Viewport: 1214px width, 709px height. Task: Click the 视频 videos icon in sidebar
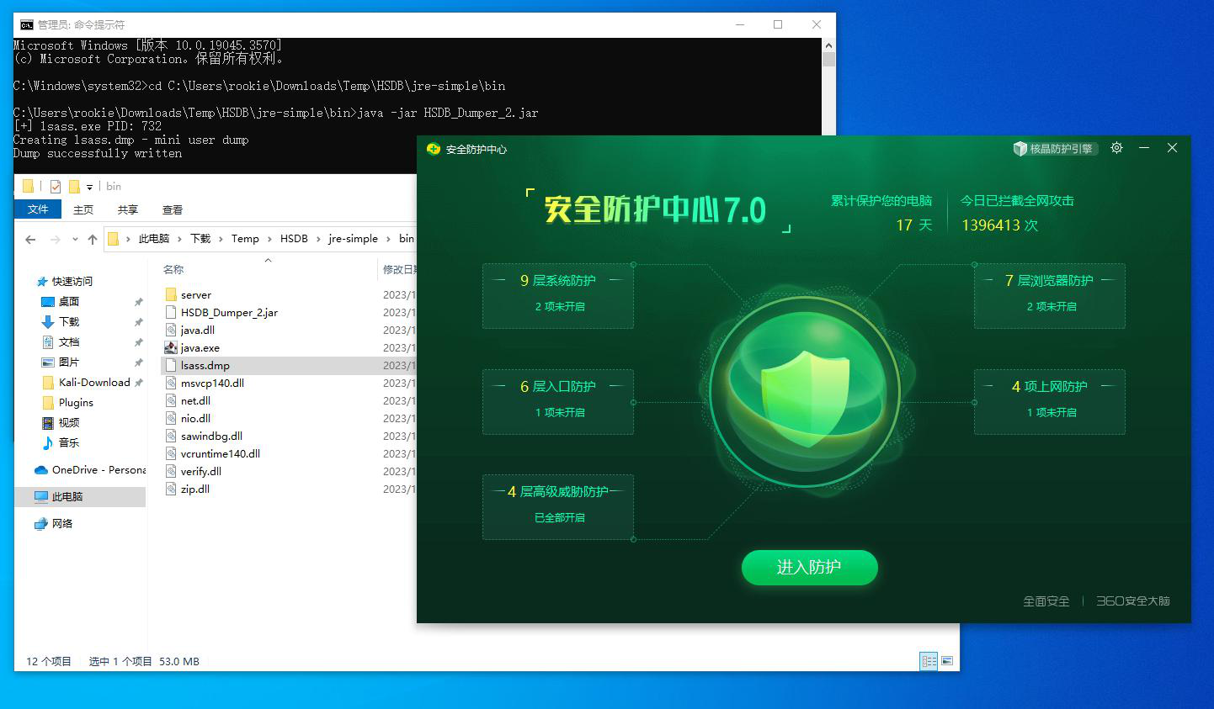click(48, 422)
